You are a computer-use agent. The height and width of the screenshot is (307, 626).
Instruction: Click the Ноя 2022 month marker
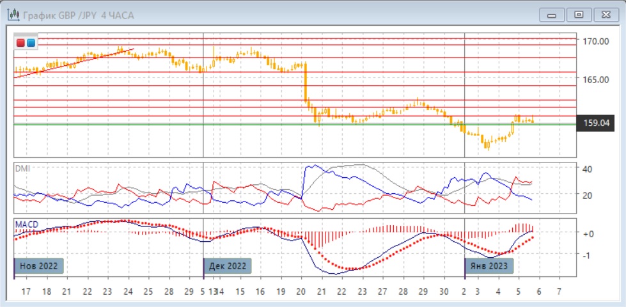click(40, 266)
